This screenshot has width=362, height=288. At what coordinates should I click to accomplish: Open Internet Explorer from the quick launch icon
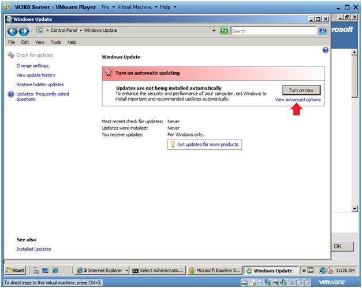click(x=55, y=270)
